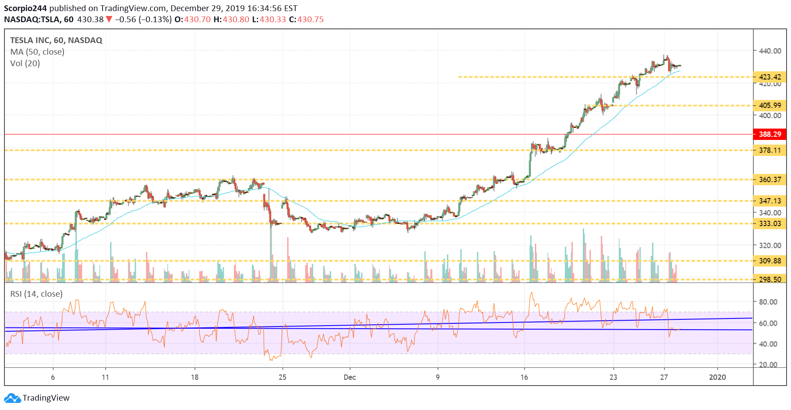Screen dimensions: 791x410
Task: Click the 18 date label on time axis
Action: [195, 378]
